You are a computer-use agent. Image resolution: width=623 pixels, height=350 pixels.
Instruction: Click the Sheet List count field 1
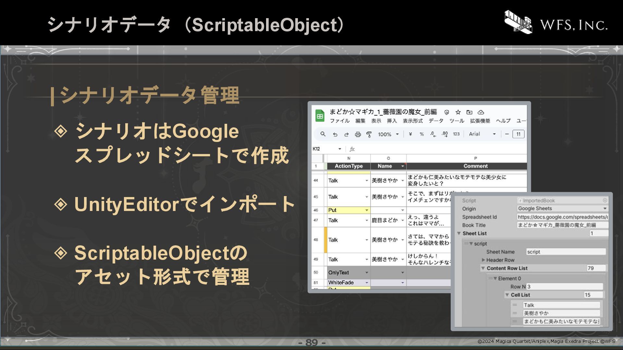(x=599, y=233)
